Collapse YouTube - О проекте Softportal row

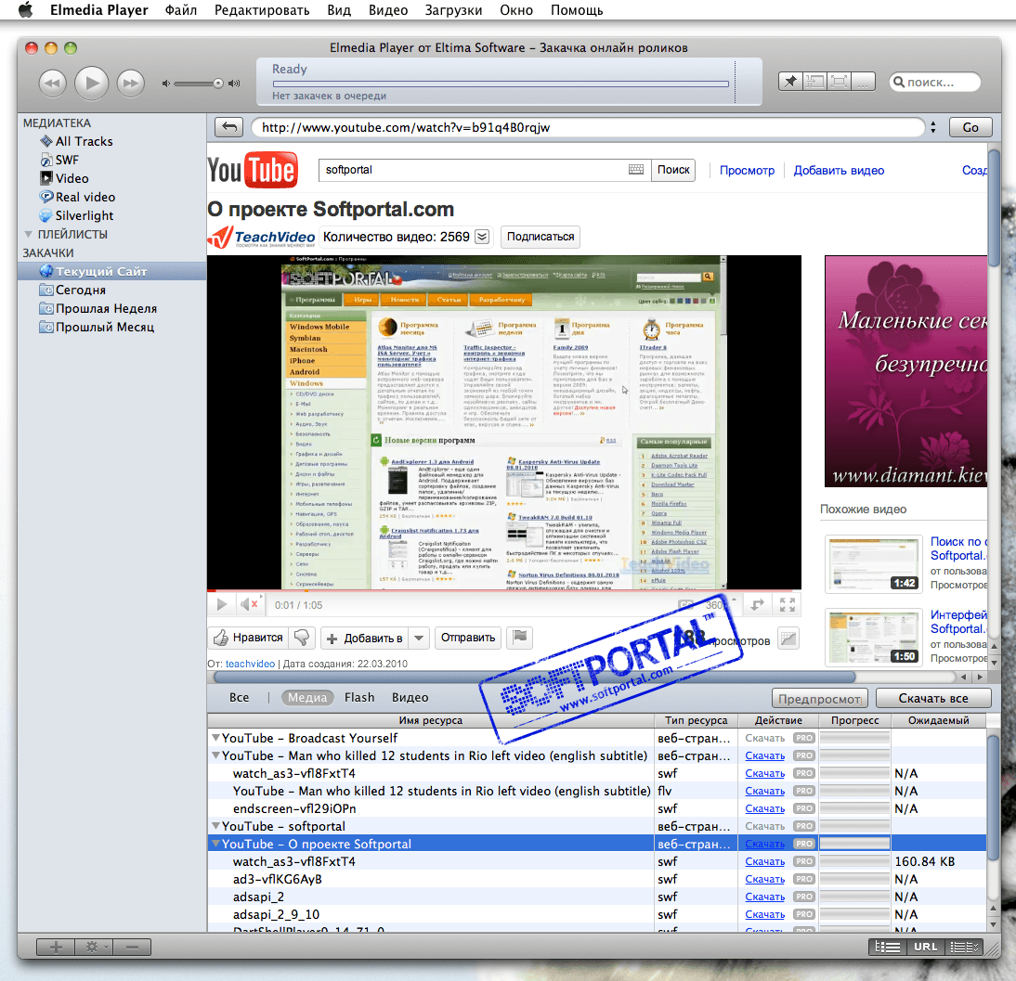(215, 844)
